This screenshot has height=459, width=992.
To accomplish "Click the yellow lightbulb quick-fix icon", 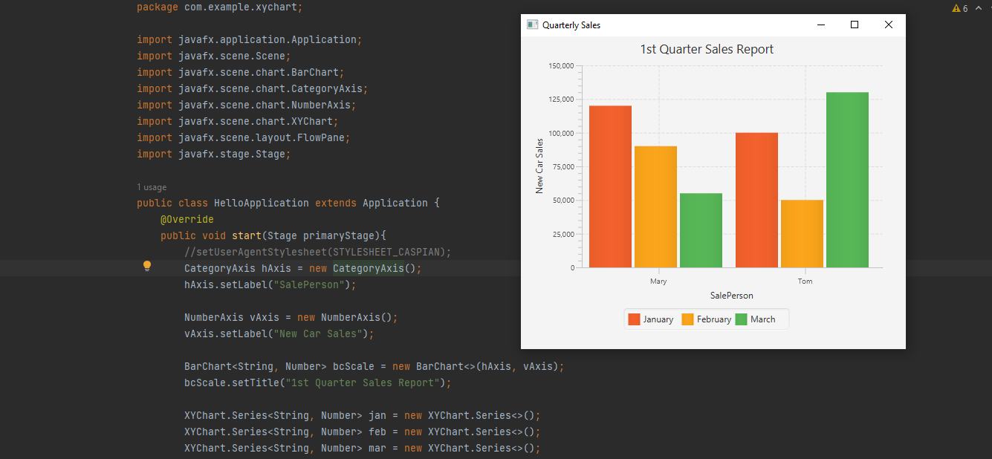I will pos(147,266).
